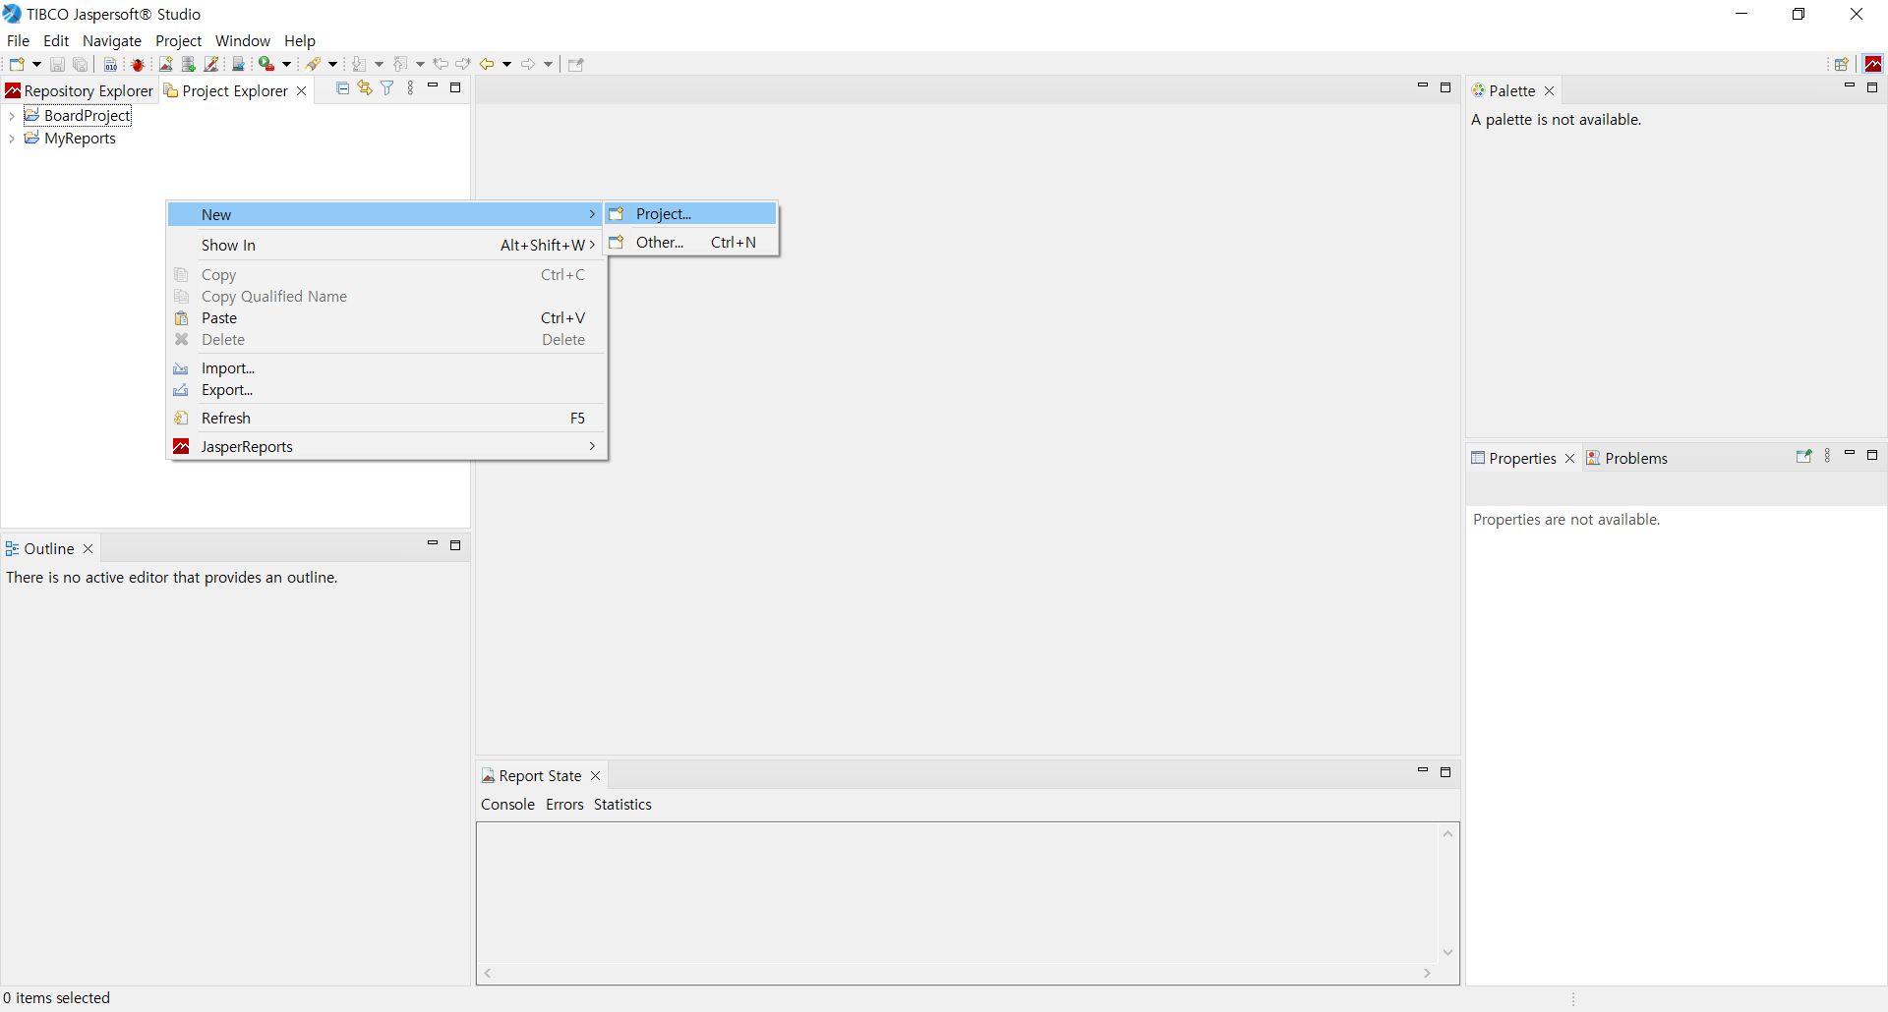
Task: Click the Forward navigation arrow
Action: tap(528, 64)
